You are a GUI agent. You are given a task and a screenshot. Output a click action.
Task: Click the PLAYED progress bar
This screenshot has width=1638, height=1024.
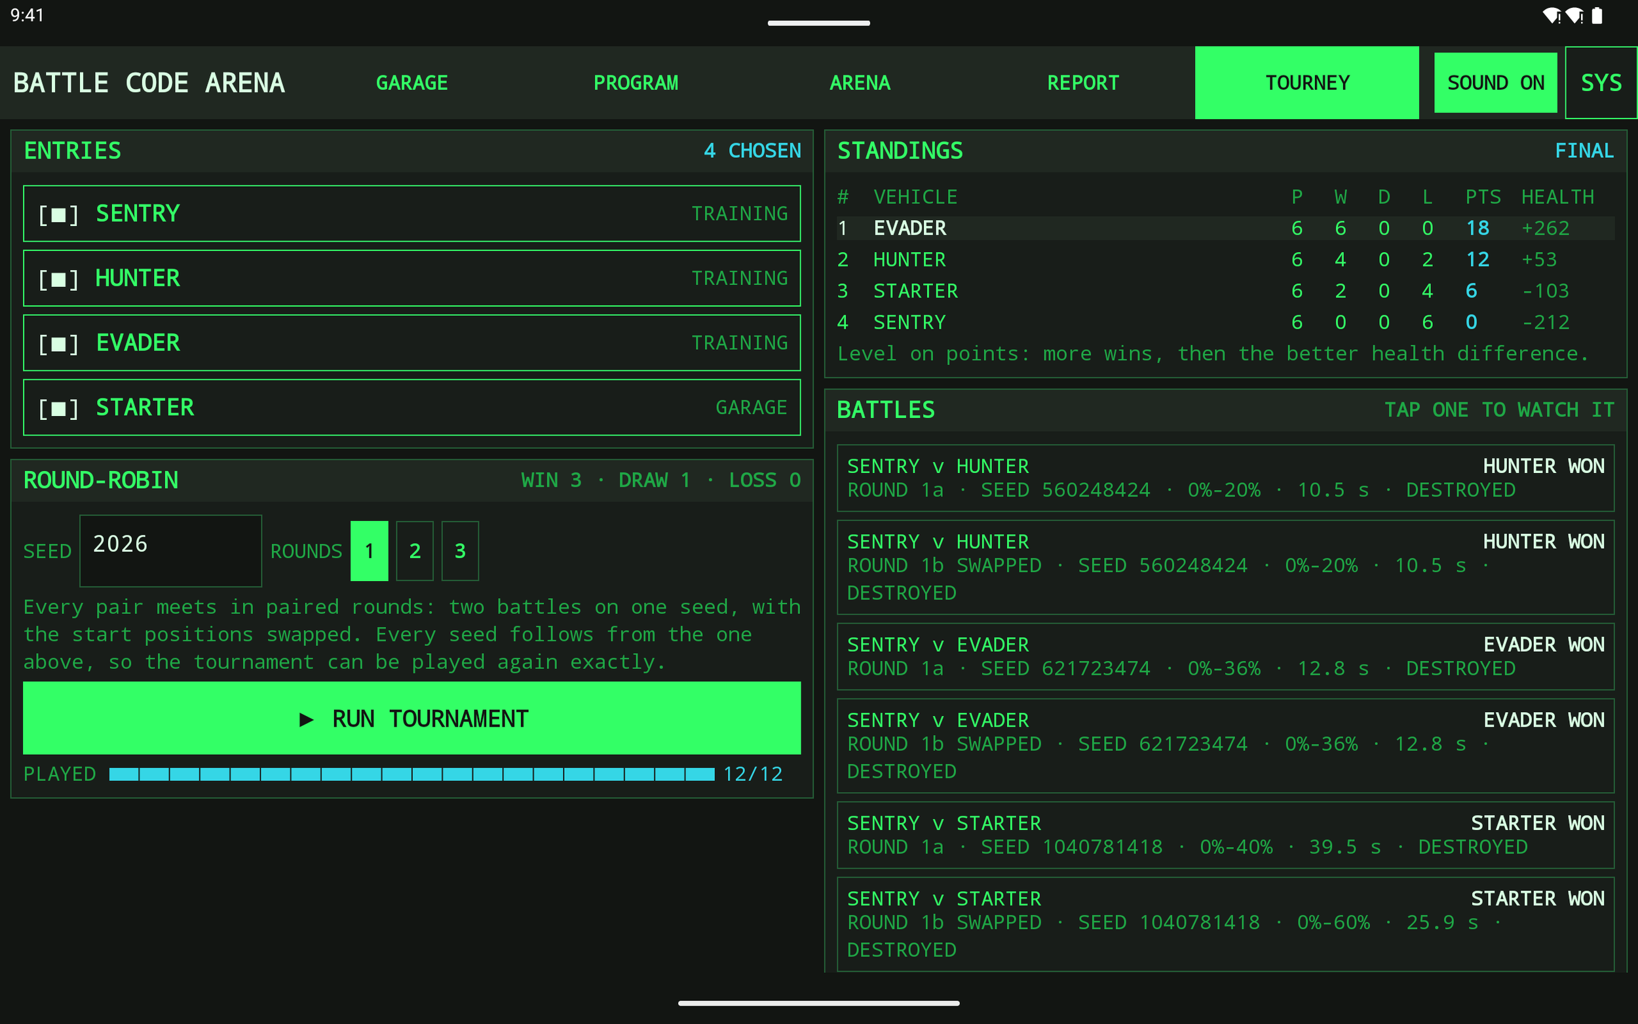tap(411, 774)
